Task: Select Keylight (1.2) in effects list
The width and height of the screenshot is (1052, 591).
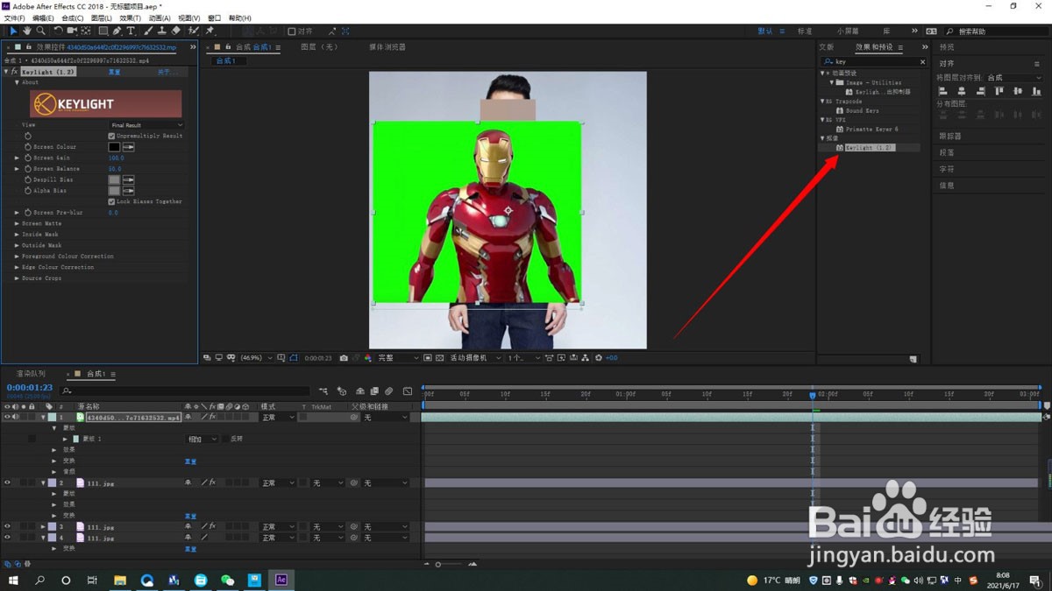Action: pyautogui.click(x=870, y=148)
